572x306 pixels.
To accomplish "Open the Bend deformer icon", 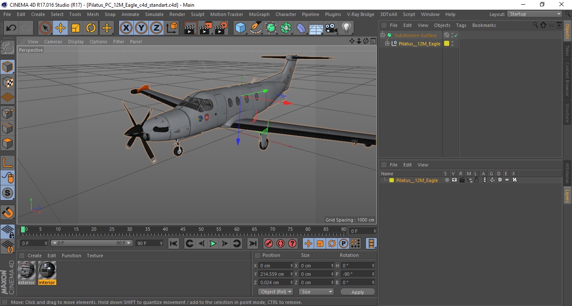I will pyautogui.click(x=301, y=28).
